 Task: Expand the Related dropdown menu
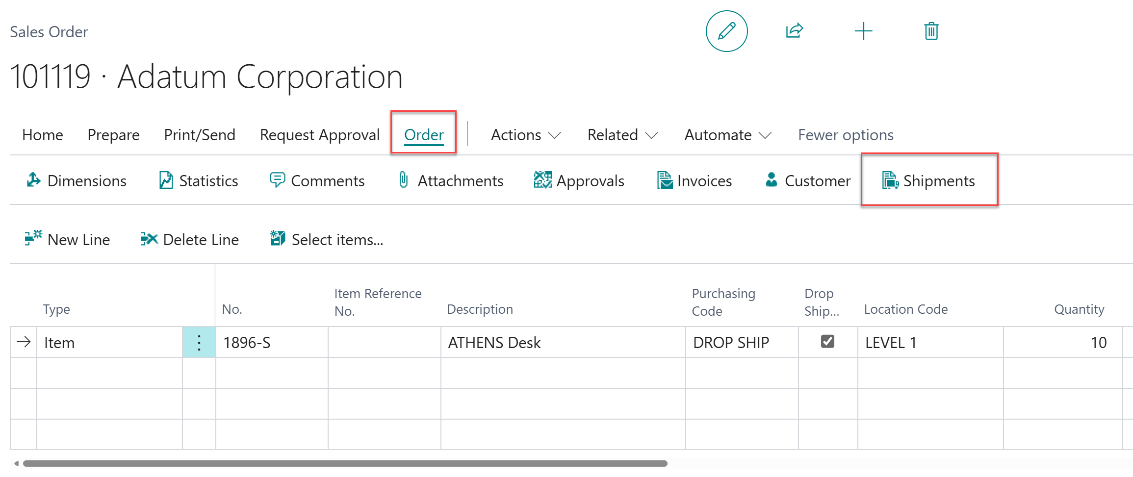(x=622, y=135)
